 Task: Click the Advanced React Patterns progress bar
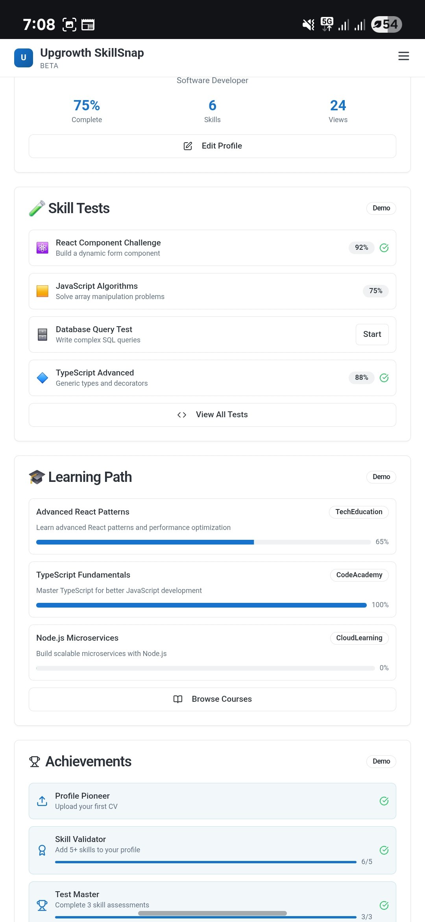(x=203, y=542)
